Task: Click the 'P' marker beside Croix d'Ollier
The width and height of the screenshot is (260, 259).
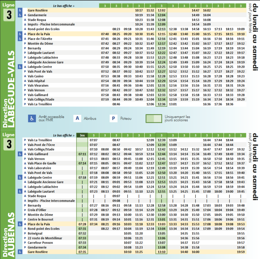Action: tap(25, 210)
